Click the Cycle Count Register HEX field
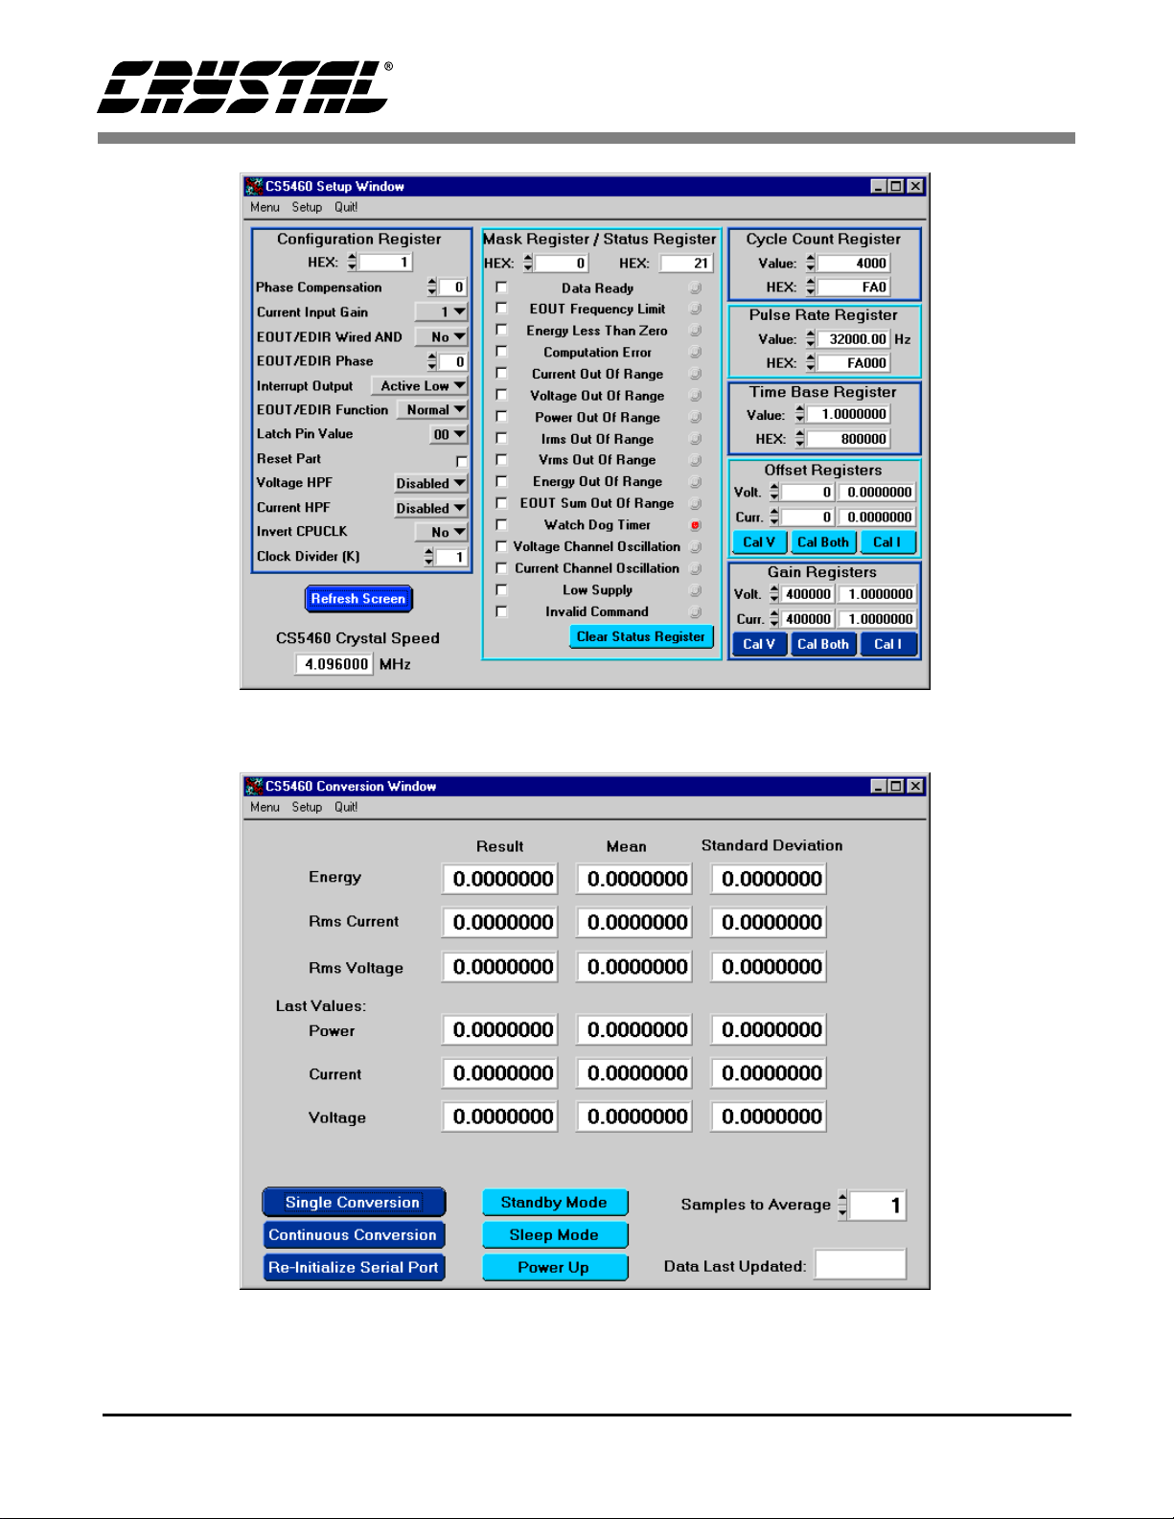This screenshot has width=1174, height=1519. [x=854, y=288]
